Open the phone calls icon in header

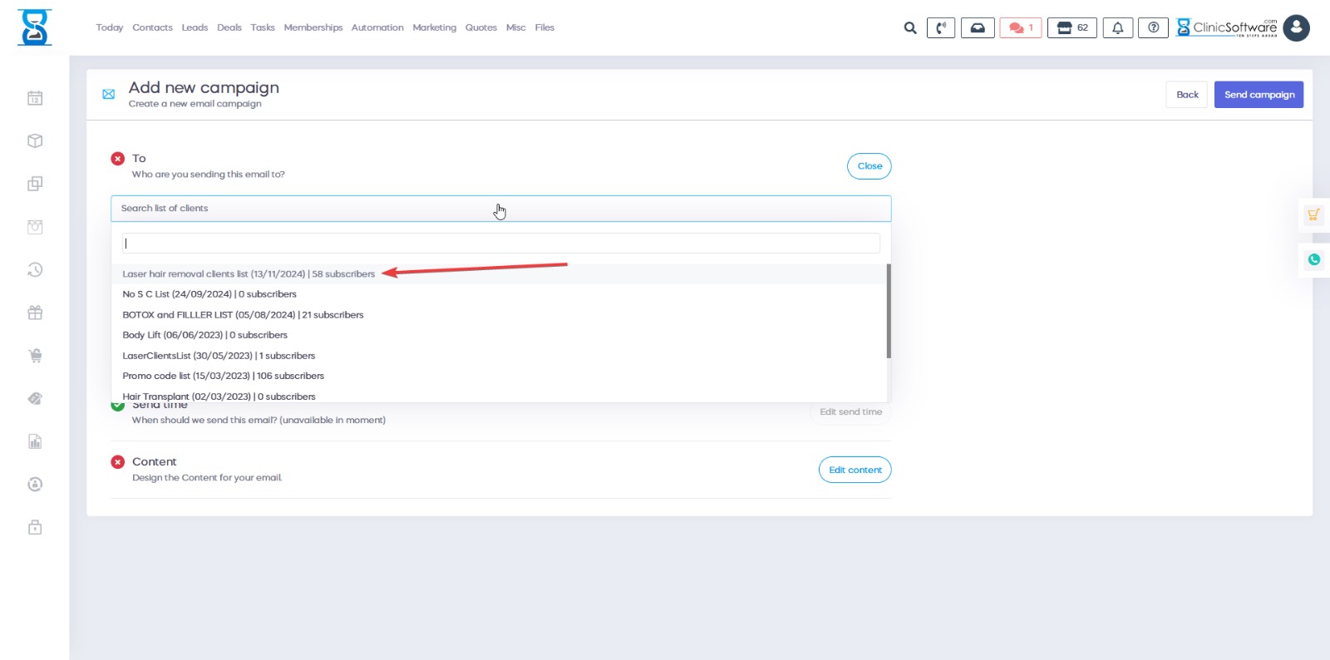[x=940, y=28]
